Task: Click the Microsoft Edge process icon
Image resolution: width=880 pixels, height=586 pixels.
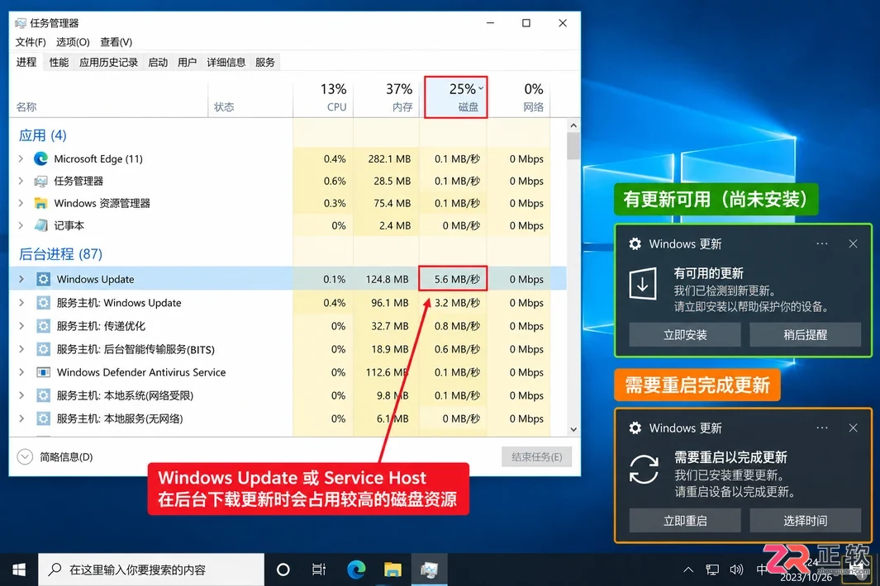Action: click(41, 158)
